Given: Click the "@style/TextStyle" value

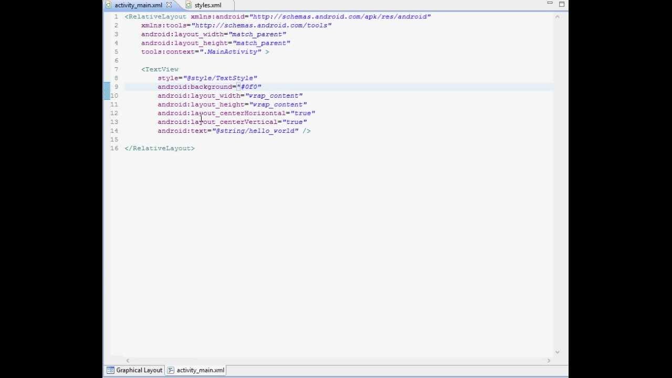Looking at the screenshot, I should [x=220, y=78].
